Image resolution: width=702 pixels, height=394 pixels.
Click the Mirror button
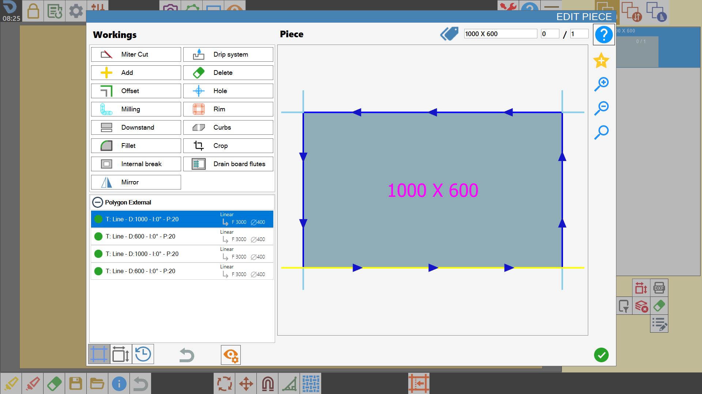136,182
